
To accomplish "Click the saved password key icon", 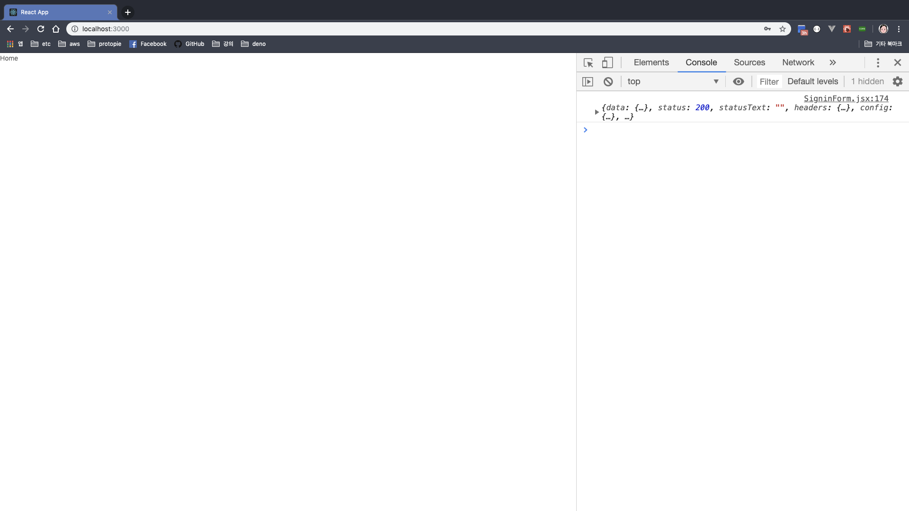I will 767,29.
